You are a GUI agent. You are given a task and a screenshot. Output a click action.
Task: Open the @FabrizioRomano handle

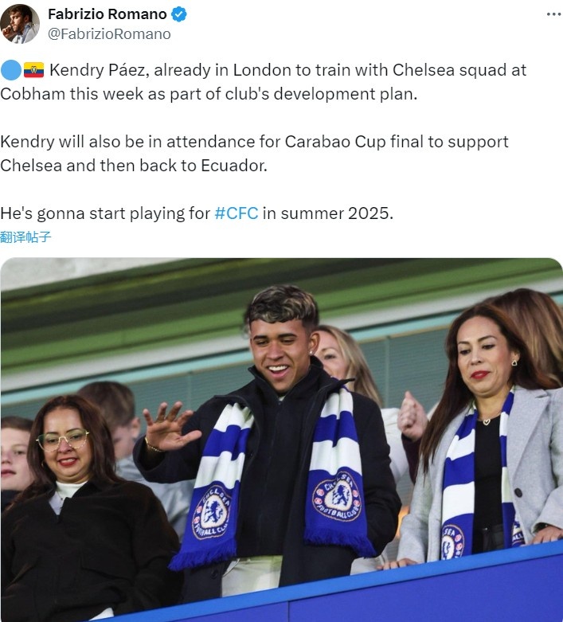pos(109,34)
